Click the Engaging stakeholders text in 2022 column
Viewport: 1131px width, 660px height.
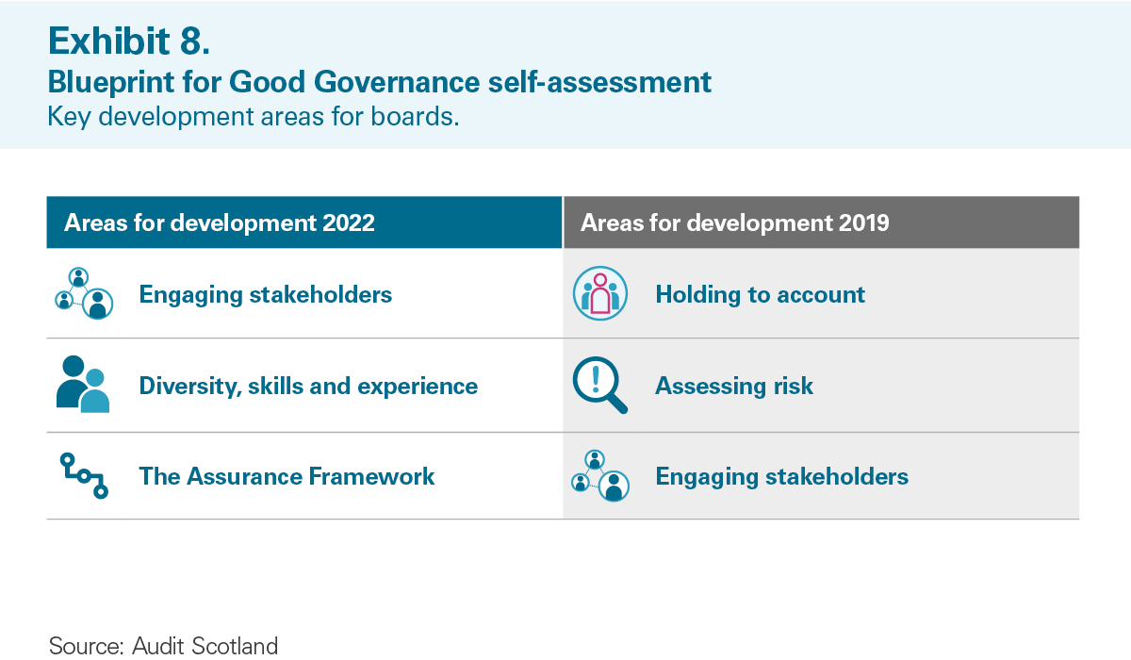[x=266, y=295]
